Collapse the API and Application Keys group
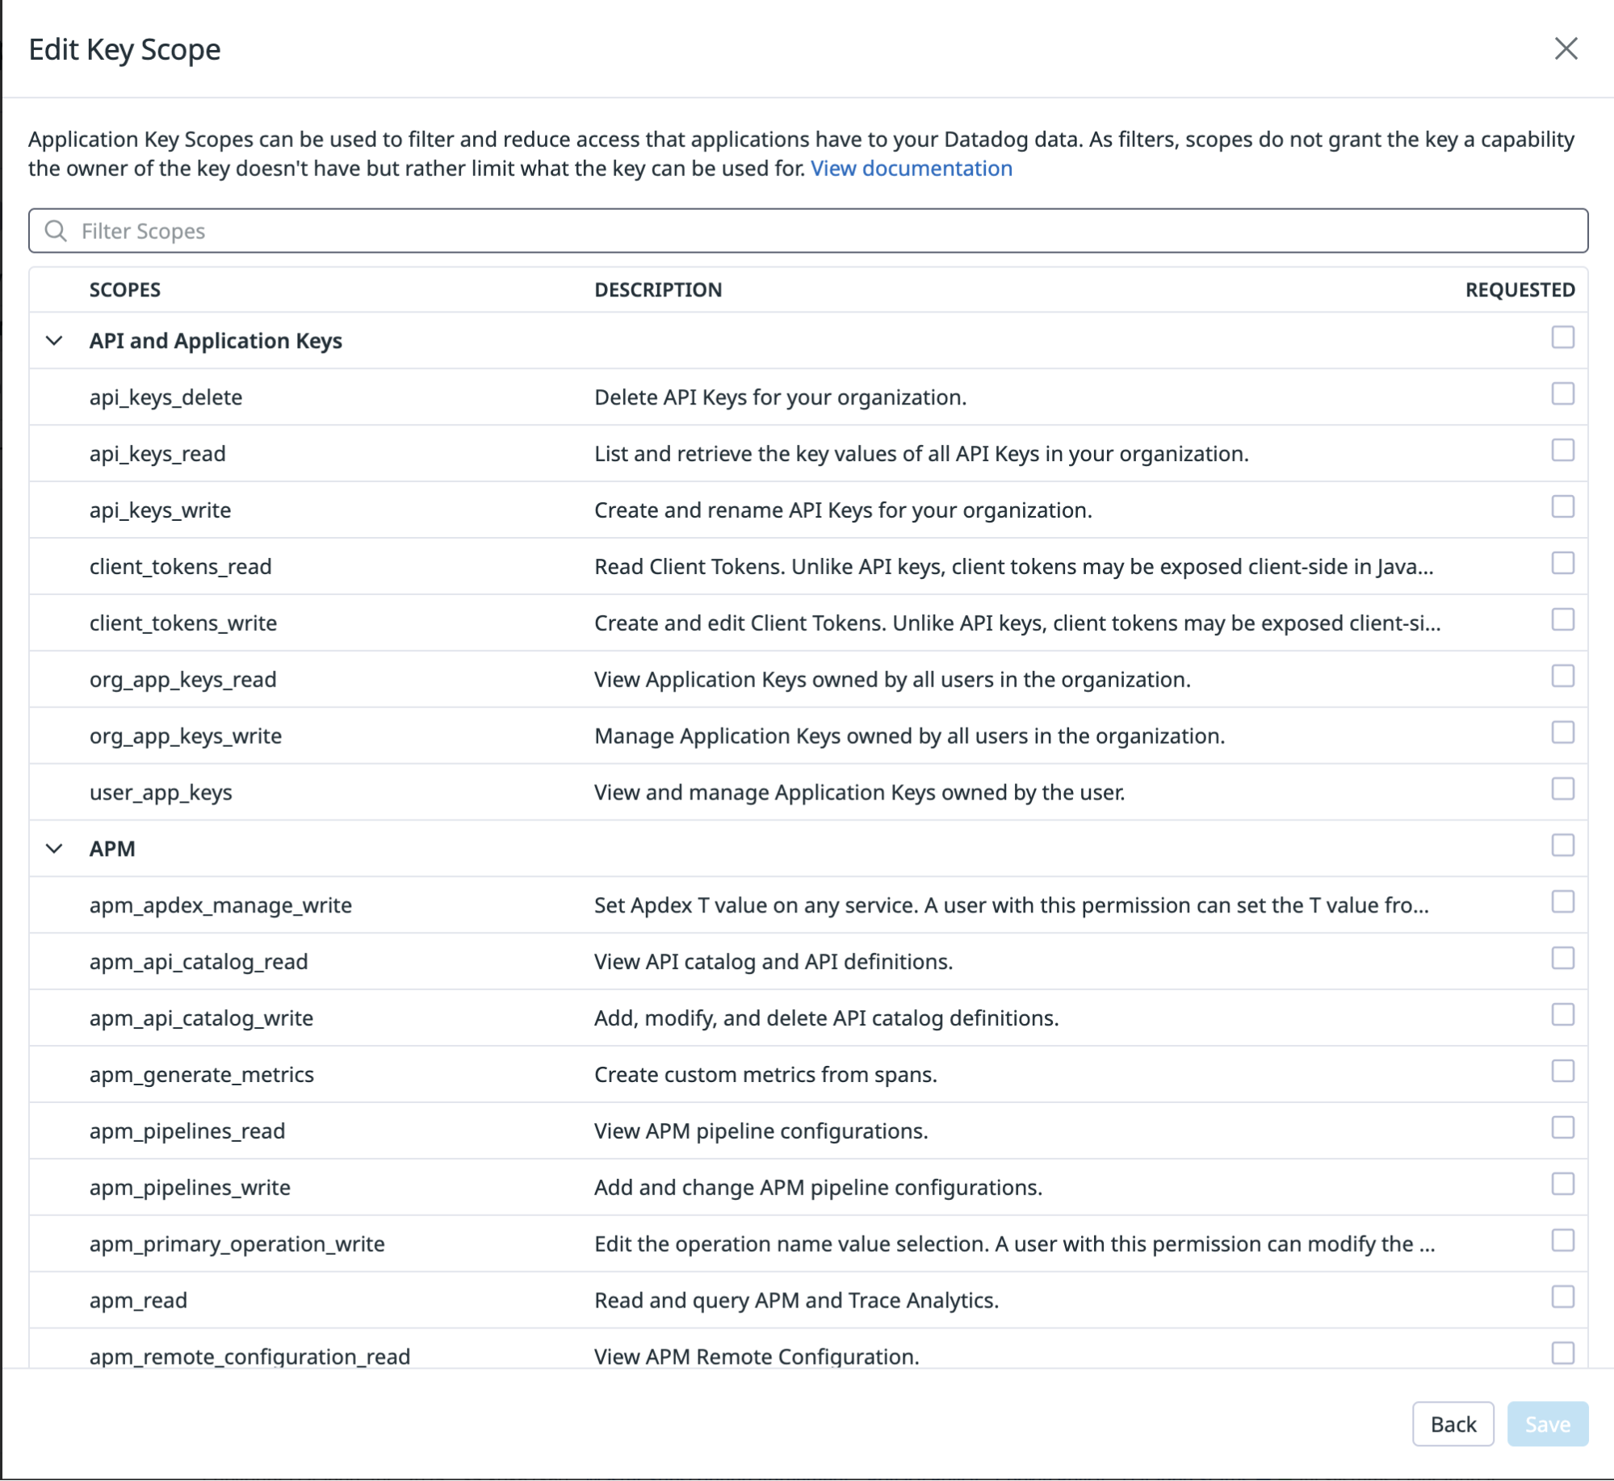The height and width of the screenshot is (1481, 1614). 54,341
